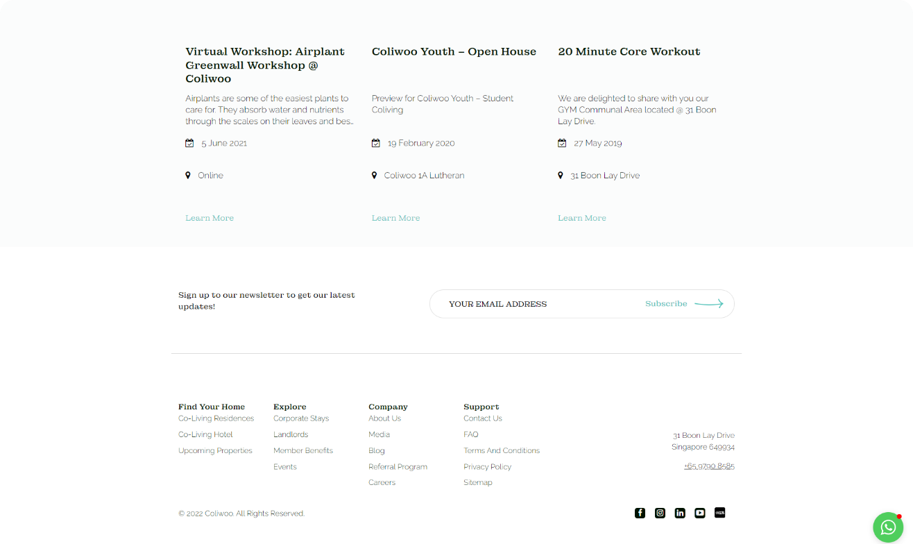Click the 5 June 2021 date

tap(224, 143)
